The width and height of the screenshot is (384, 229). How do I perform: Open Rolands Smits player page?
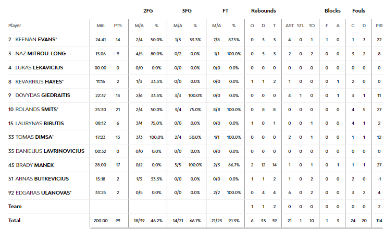pos(37,110)
